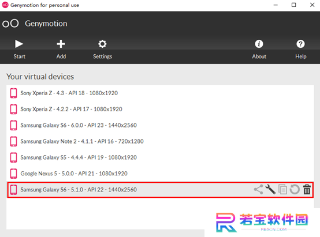Image resolution: width=320 pixels, height=237 pixels.
Task: Click phone icon for Galaxy S6 6.0.0
Action: [14, 125]
